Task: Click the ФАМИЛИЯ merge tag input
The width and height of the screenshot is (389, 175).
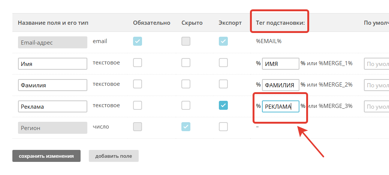Action: point(280,85)
